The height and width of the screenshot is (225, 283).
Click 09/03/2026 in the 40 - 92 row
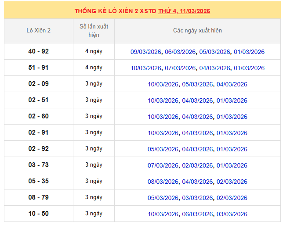pyautogui.click(x=146, y=52)
